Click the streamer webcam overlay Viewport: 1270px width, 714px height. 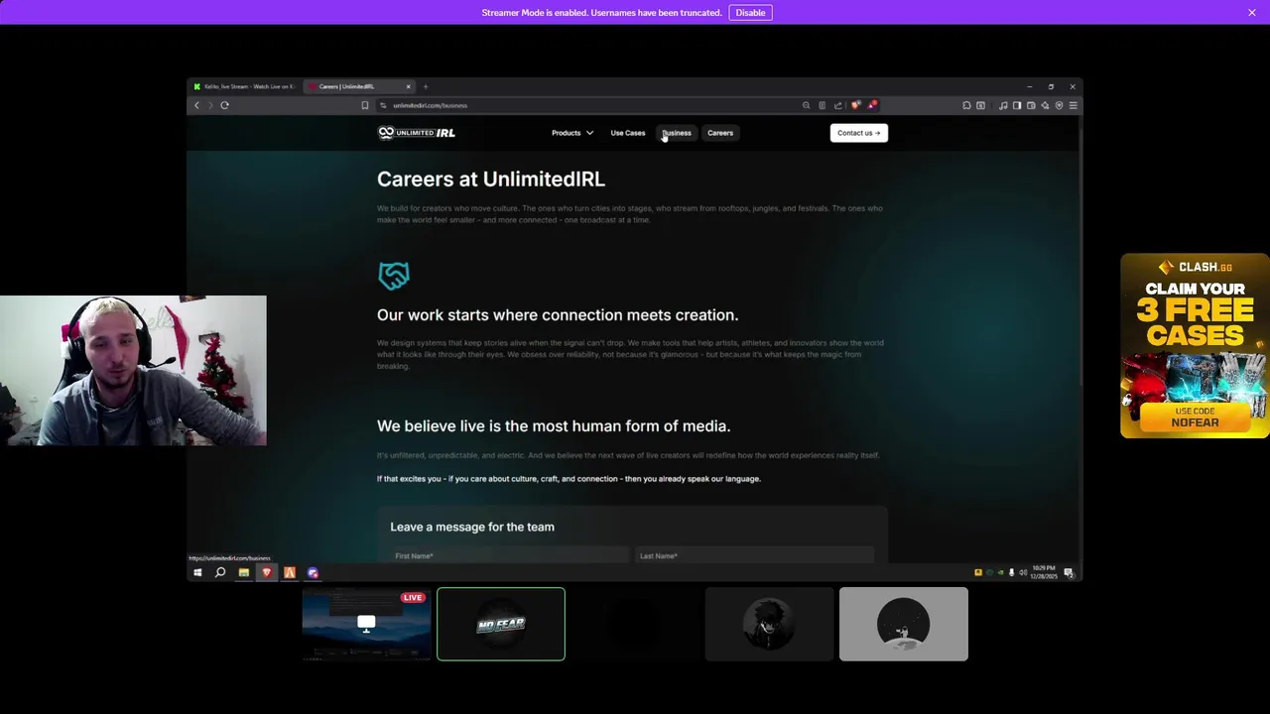coord(133,370)
